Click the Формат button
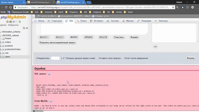Viewport: 199px width, 112px height. click(134, 37)
